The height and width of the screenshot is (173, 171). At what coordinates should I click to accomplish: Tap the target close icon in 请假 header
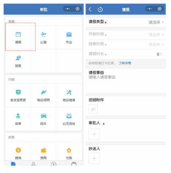[160, 9]
